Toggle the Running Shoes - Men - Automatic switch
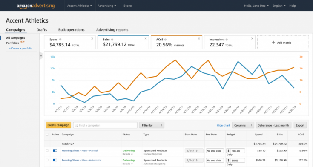Image resolution: width=313 pixels, height=167 pixels. coord(55,160)
